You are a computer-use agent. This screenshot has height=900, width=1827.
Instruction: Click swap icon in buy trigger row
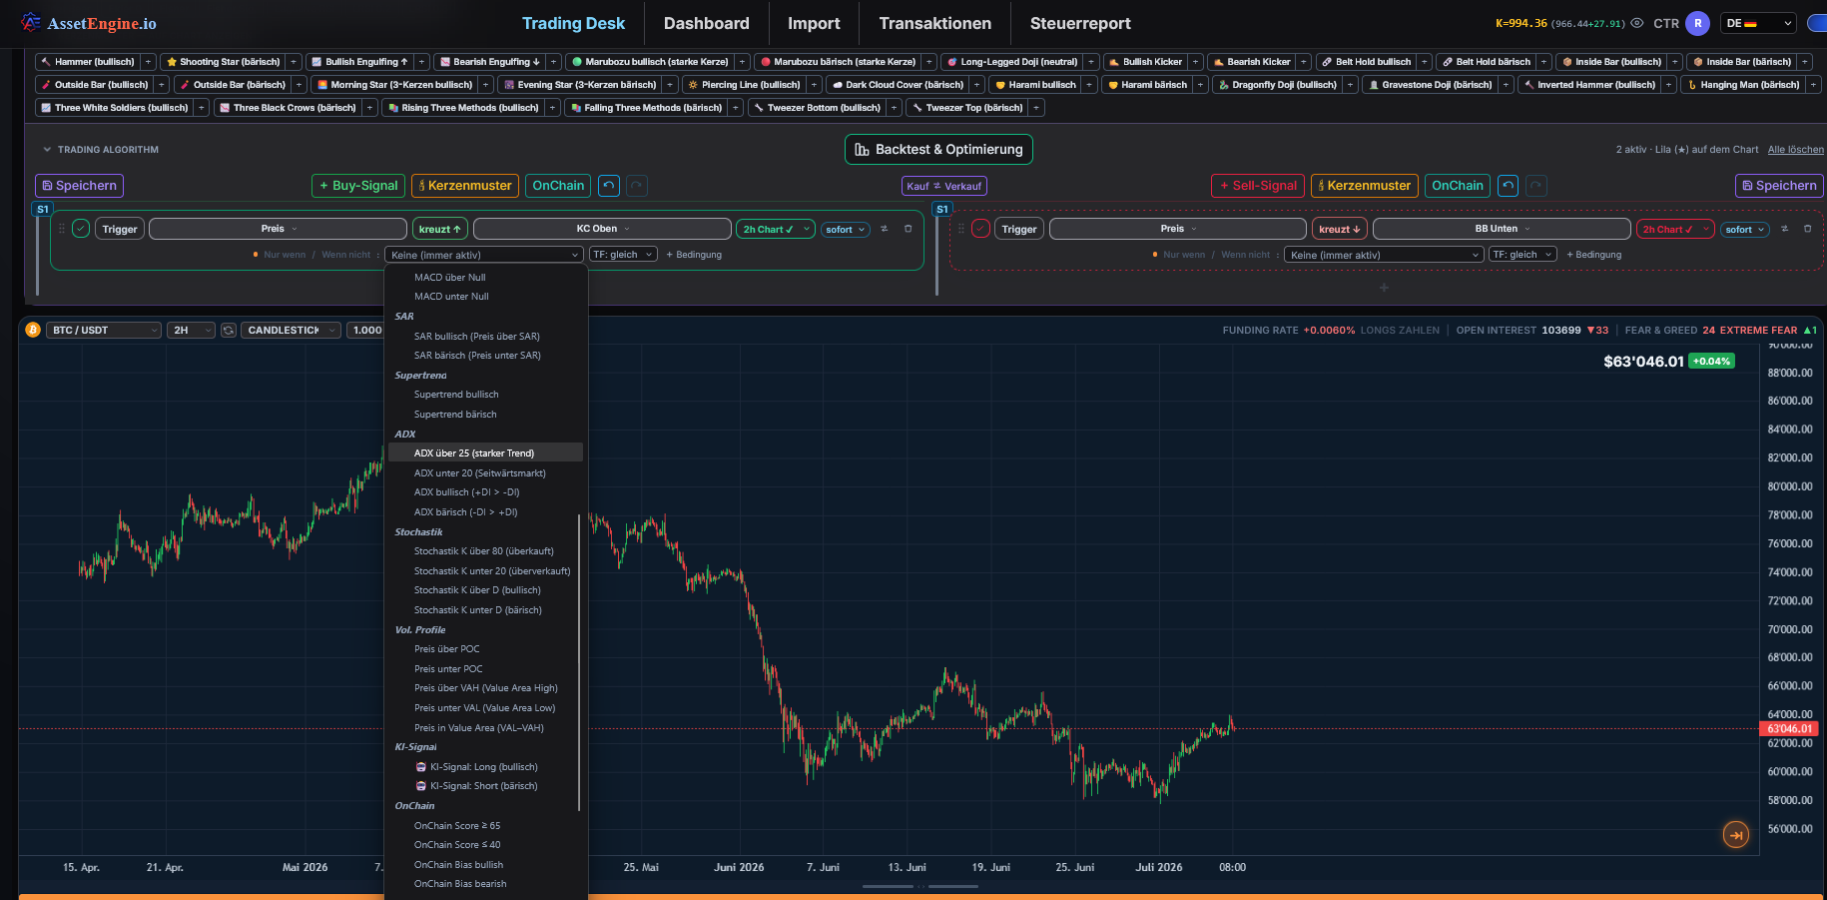click(885, 229)
